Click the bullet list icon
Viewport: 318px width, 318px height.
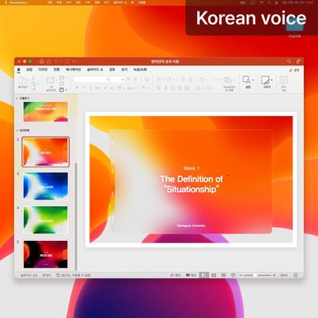click(159, 79)
